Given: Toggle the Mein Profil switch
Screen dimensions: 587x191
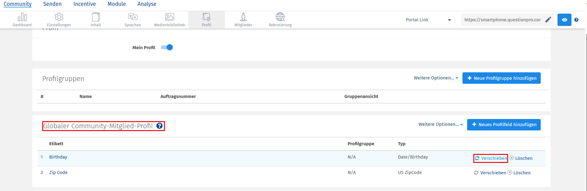Looking at the screenshot, I should click(167, 47).
